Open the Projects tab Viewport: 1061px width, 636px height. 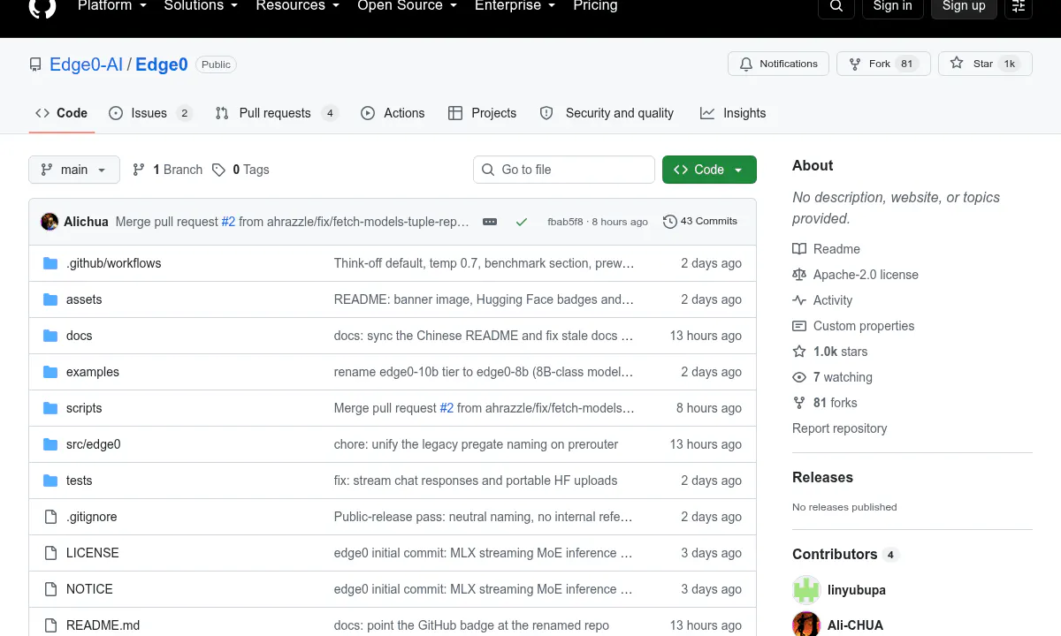point(482,113)
